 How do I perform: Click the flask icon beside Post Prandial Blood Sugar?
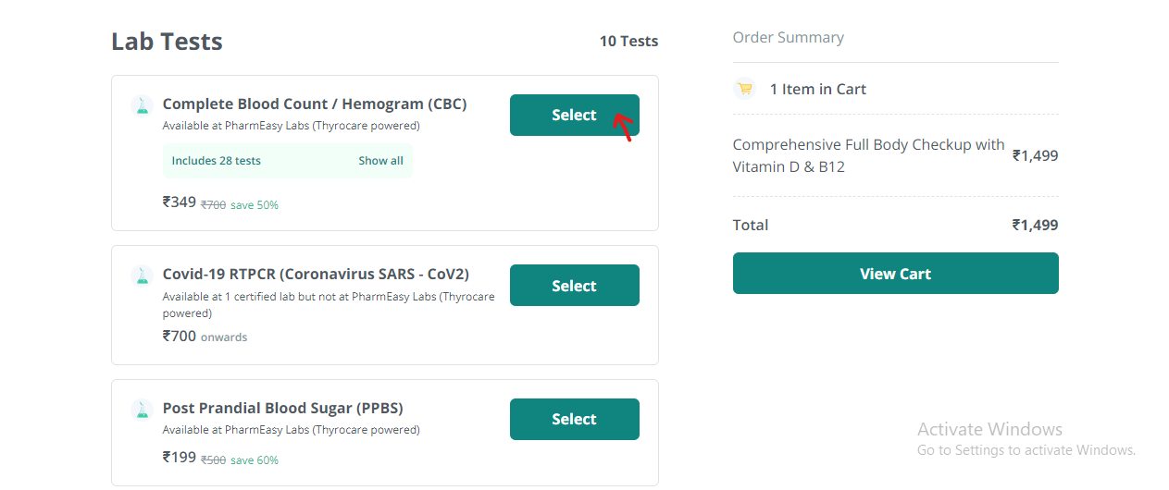[x=142, y=409]
